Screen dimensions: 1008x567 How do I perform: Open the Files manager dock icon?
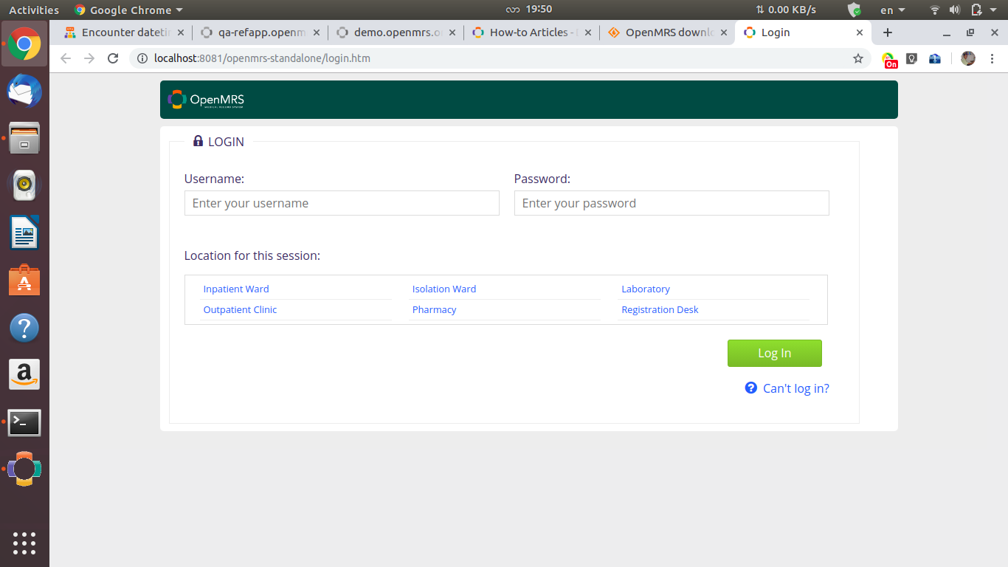(x=24, y=138)
